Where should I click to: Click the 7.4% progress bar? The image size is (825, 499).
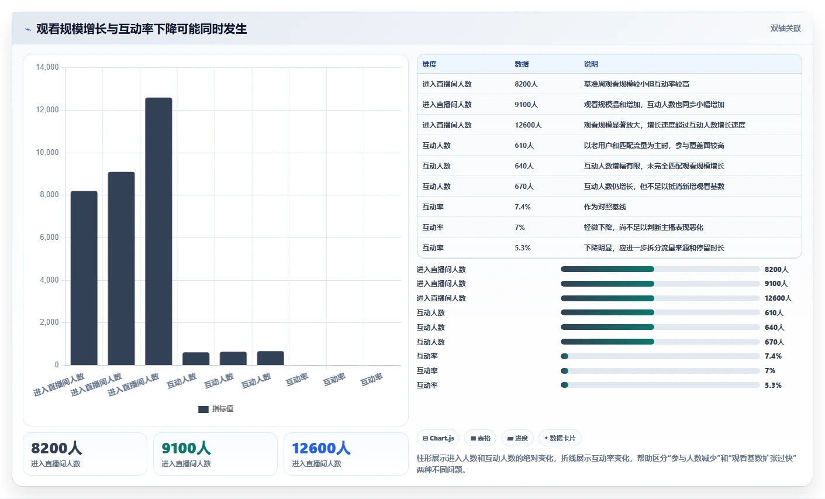(660, 356)
